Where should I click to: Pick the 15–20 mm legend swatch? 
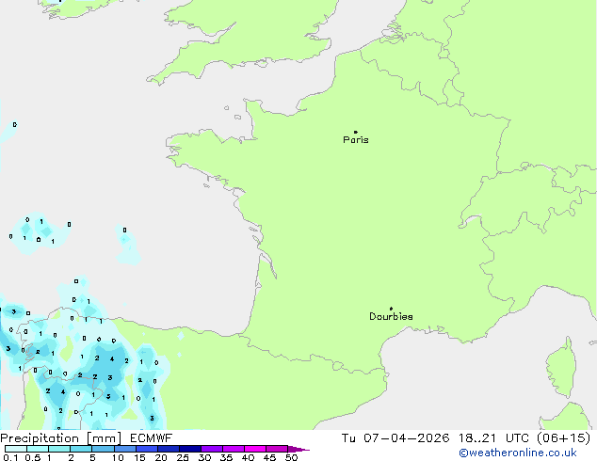[147, 449]
